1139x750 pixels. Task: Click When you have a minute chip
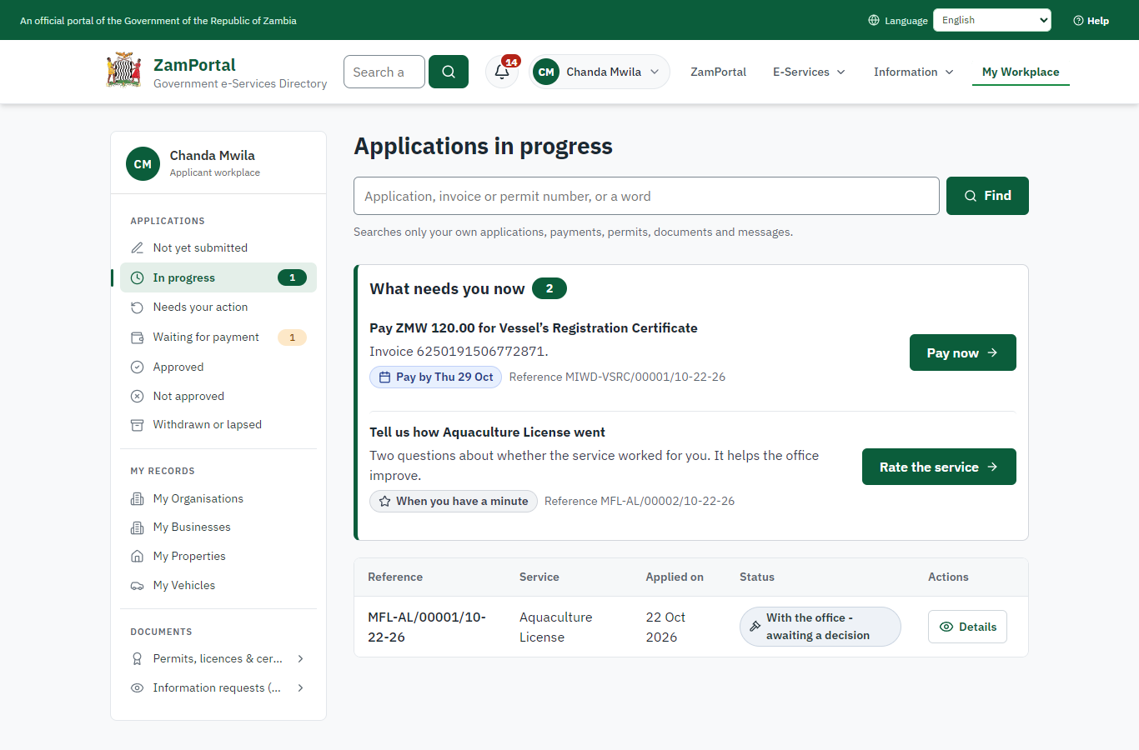pyautogui.click(x=453, y=501)
